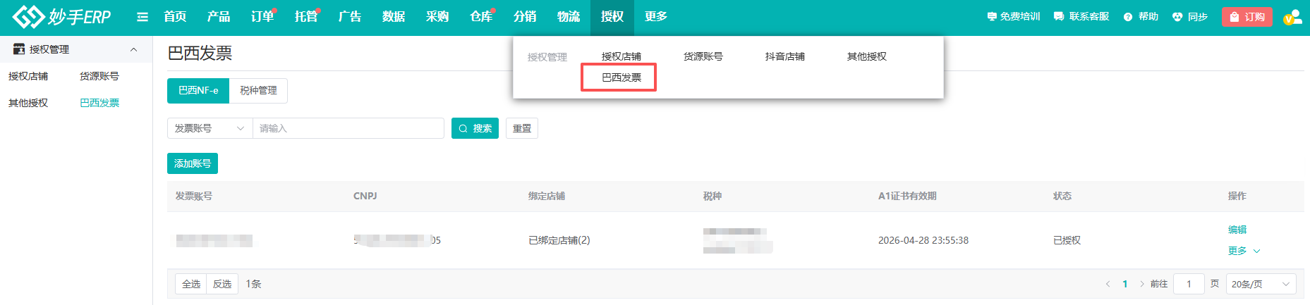The image size is (1310, 305).
Task: Choose 其他授权 in the dropdown panel
Action: (x=867, y=56)
